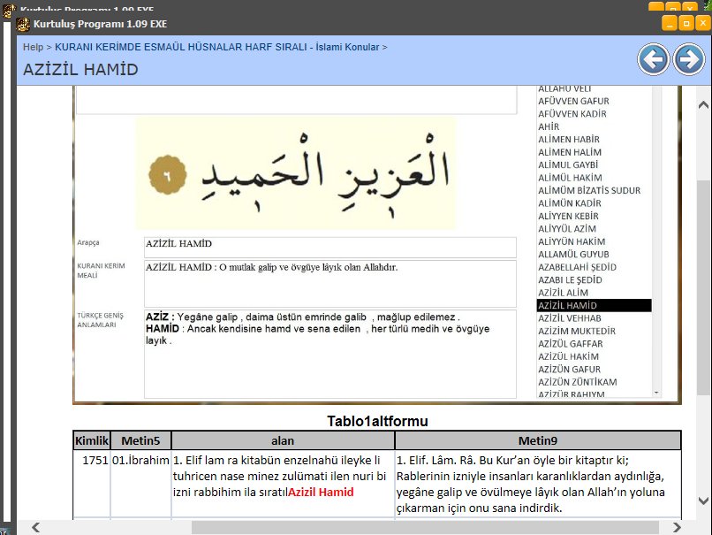Click the red Azizil Hamid text in table
The width and height of the screenshot is (712, 535).
[321, 493]
